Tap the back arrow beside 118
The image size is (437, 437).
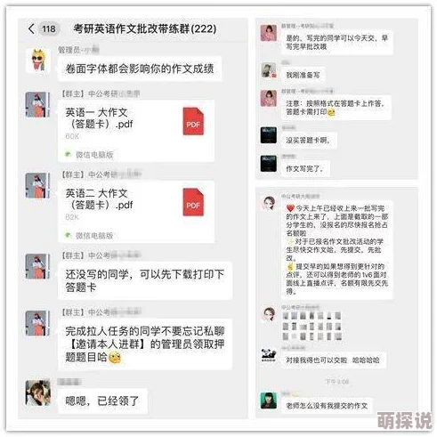coord(31,28)
